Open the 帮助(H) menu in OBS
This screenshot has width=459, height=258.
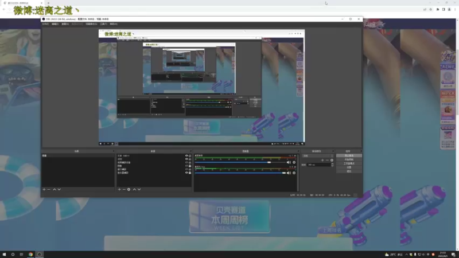(x=113, y=24)
